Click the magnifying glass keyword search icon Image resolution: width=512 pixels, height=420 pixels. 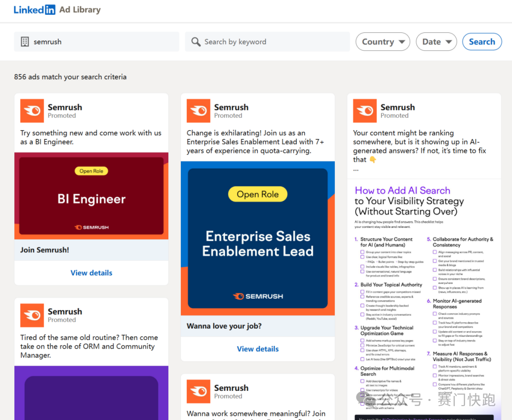[x=196, y=42]
